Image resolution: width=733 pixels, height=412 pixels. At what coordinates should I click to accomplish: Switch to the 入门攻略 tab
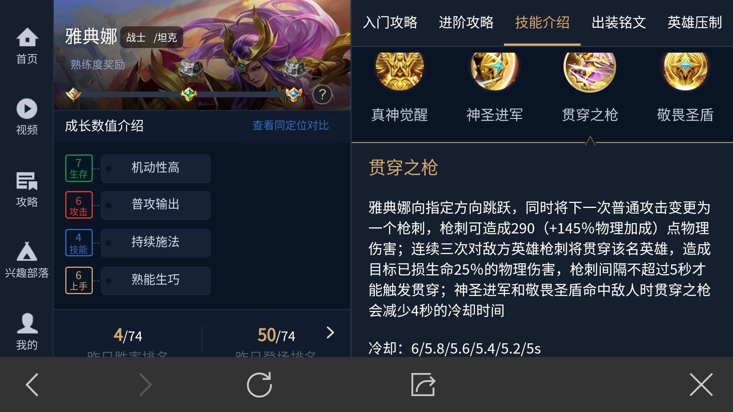point(390,23)
